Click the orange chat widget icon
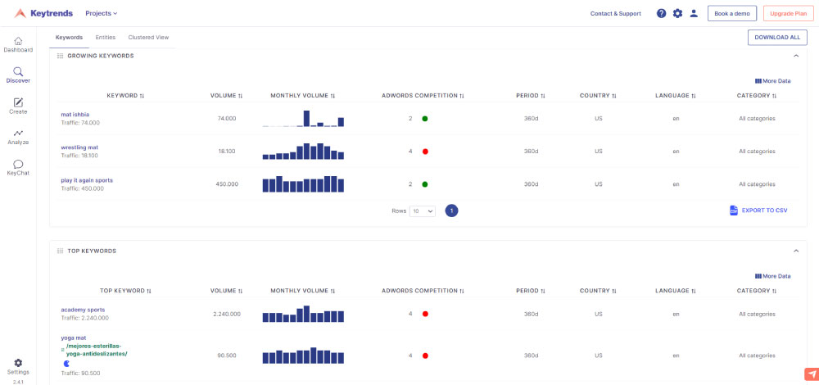Viewport: 819px width, 385px height. (x=811, y=374)
